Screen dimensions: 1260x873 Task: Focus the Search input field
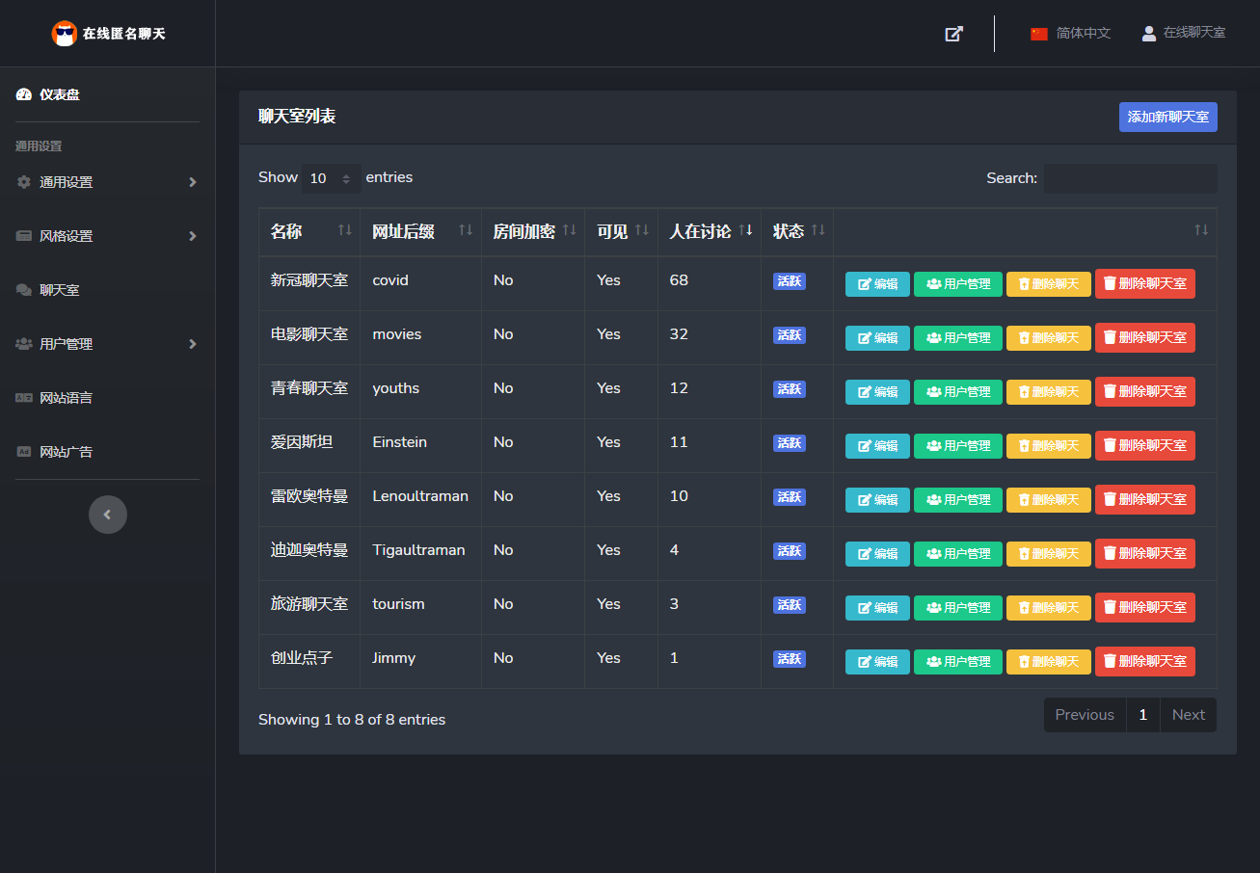click(1130, 178)
